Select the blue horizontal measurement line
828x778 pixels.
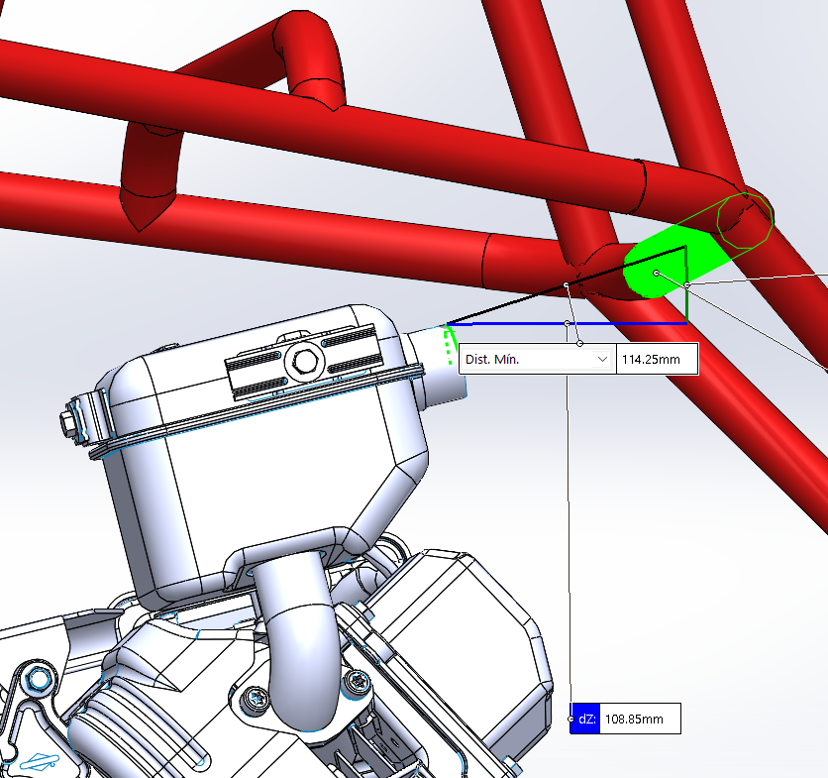[614, 323]
